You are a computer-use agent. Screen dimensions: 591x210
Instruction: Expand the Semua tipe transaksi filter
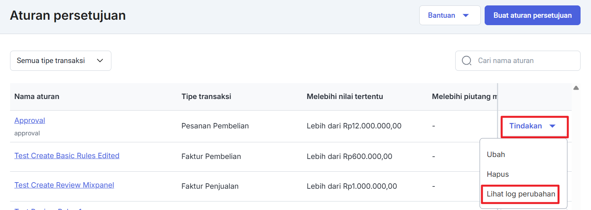click(x=61, y=61)
